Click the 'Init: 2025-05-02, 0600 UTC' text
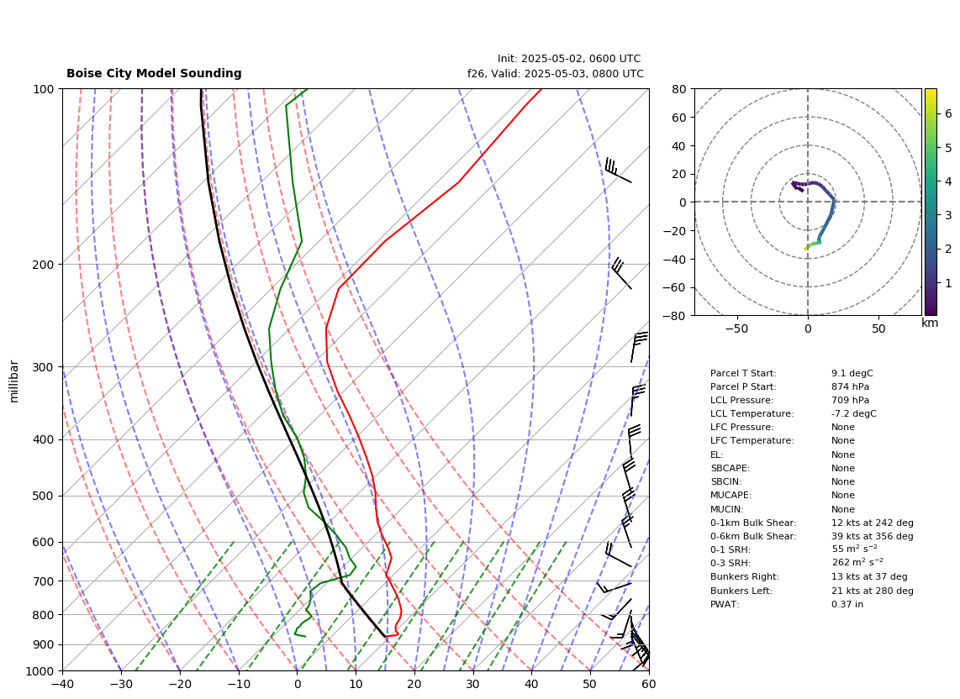Screen dimensions: 960x699 (x=569, y=59)
